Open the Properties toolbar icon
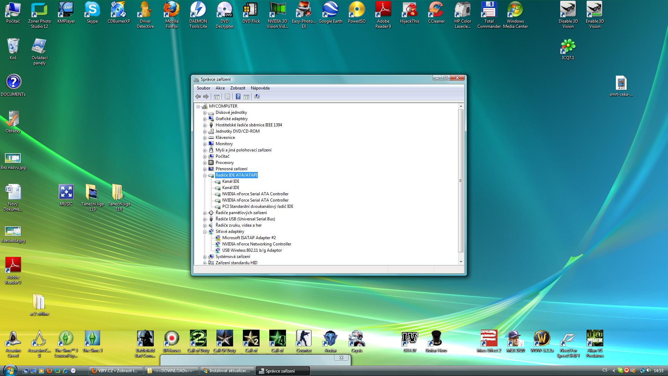 click(x=227, y=97)
